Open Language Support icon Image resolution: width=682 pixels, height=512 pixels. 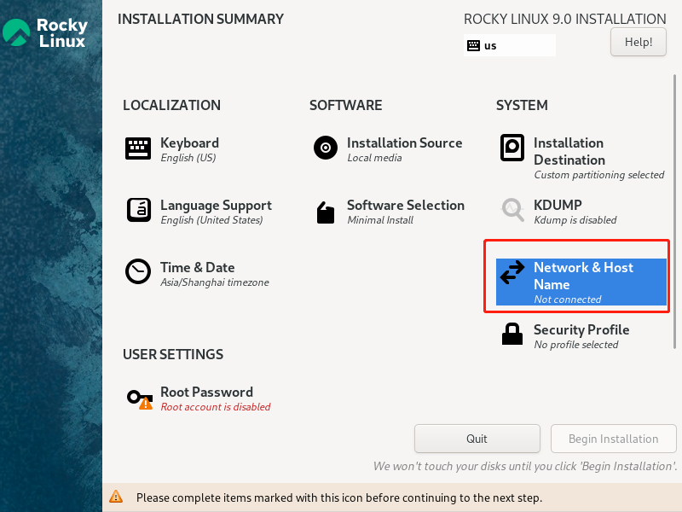pos(138,210)
